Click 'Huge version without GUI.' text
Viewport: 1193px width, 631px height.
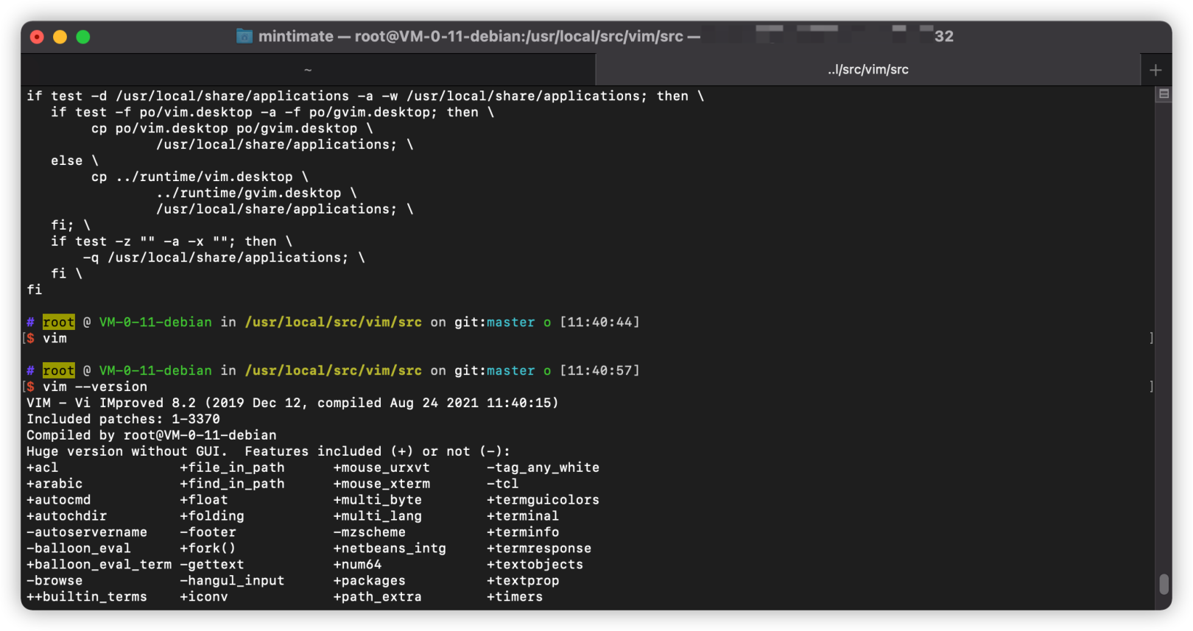pos(127,451)
